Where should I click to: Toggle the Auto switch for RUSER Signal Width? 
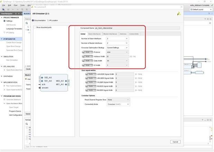click(91, 86)
